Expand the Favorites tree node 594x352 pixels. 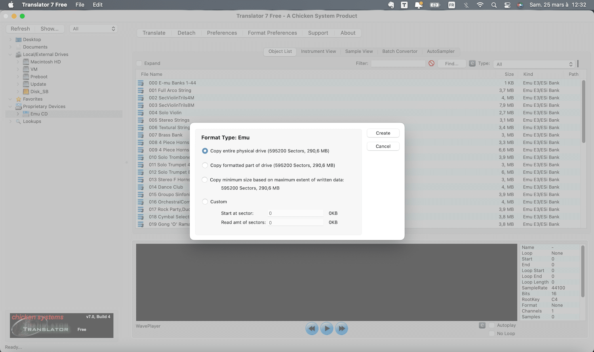(x=10, y=99)
